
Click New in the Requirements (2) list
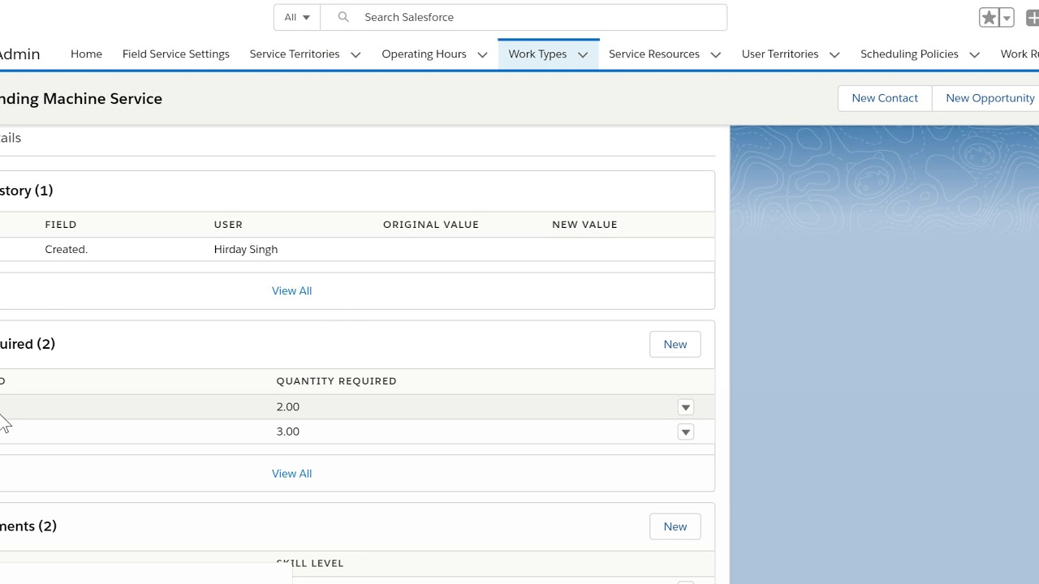click(x=675, y=526)
